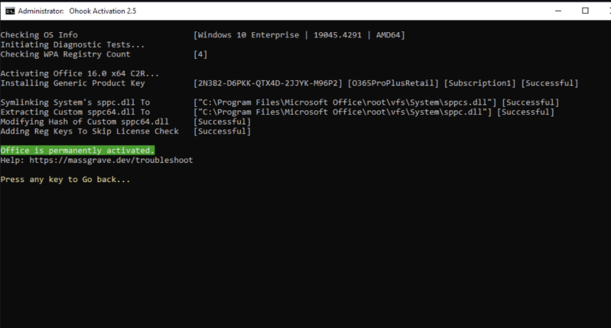Viewport: 611px width, 328px height.
Task: Click "Symlinking System's sppc.dll To" label
Action: 75,102
